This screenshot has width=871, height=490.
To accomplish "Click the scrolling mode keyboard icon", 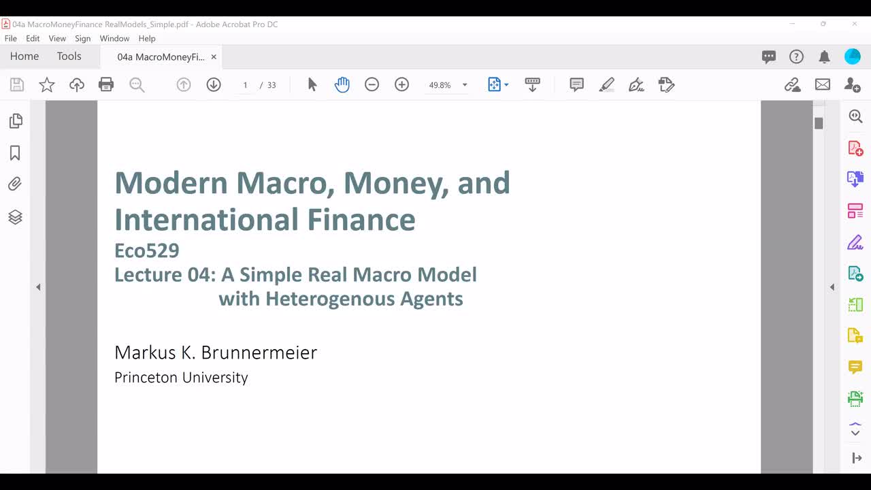I will tap(532, 85).
